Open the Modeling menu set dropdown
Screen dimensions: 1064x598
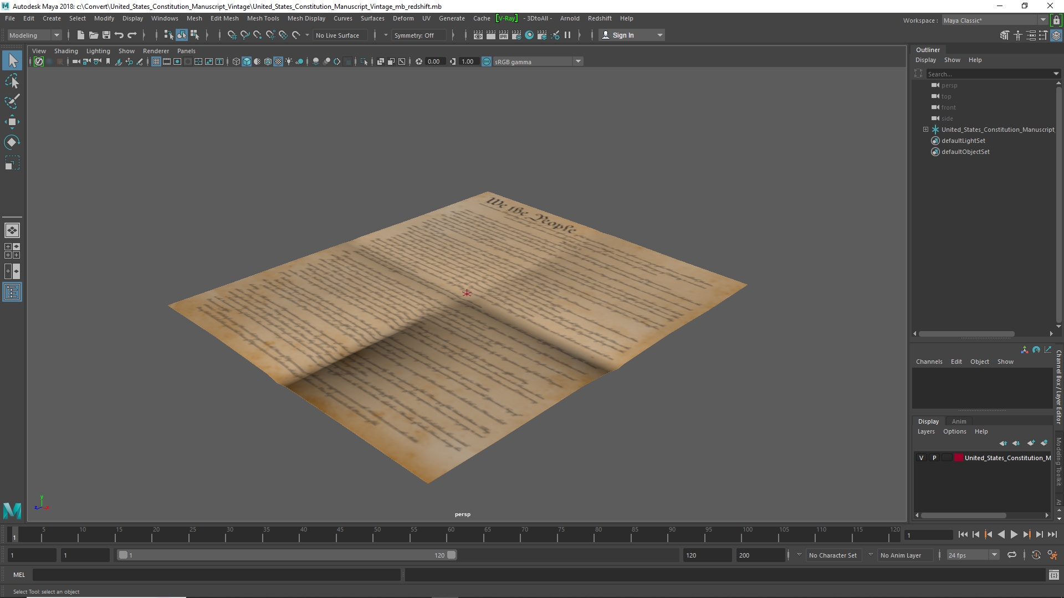click(x=34, y=35)
